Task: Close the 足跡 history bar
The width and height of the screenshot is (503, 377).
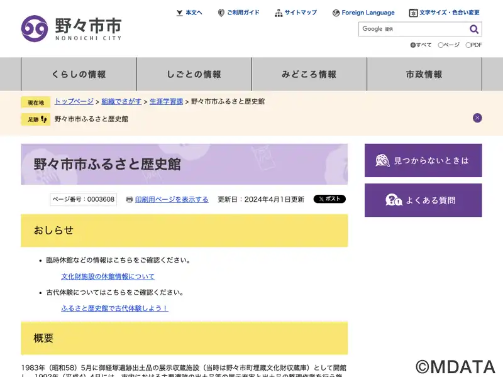Action: (477, 117)
